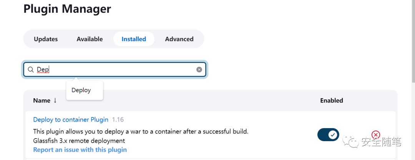Go to the Advanced tab
Image resolution: width=415 pixels, height=160 pixels.
click(x=179, y=39)
